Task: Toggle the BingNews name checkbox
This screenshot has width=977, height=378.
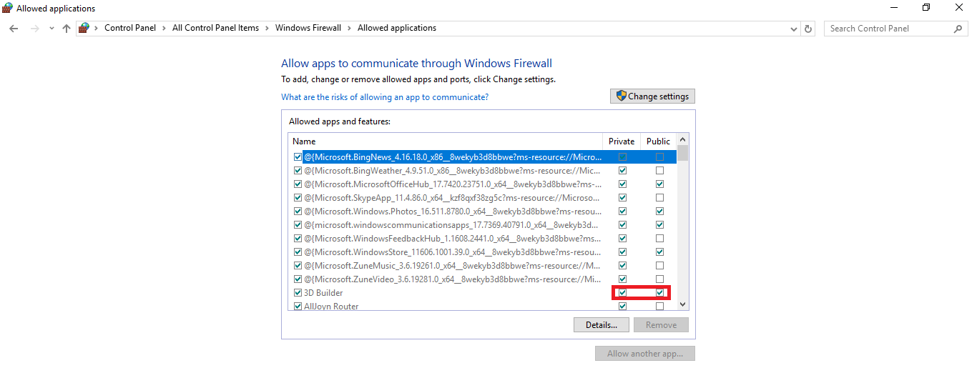Action: click(298, 157)
